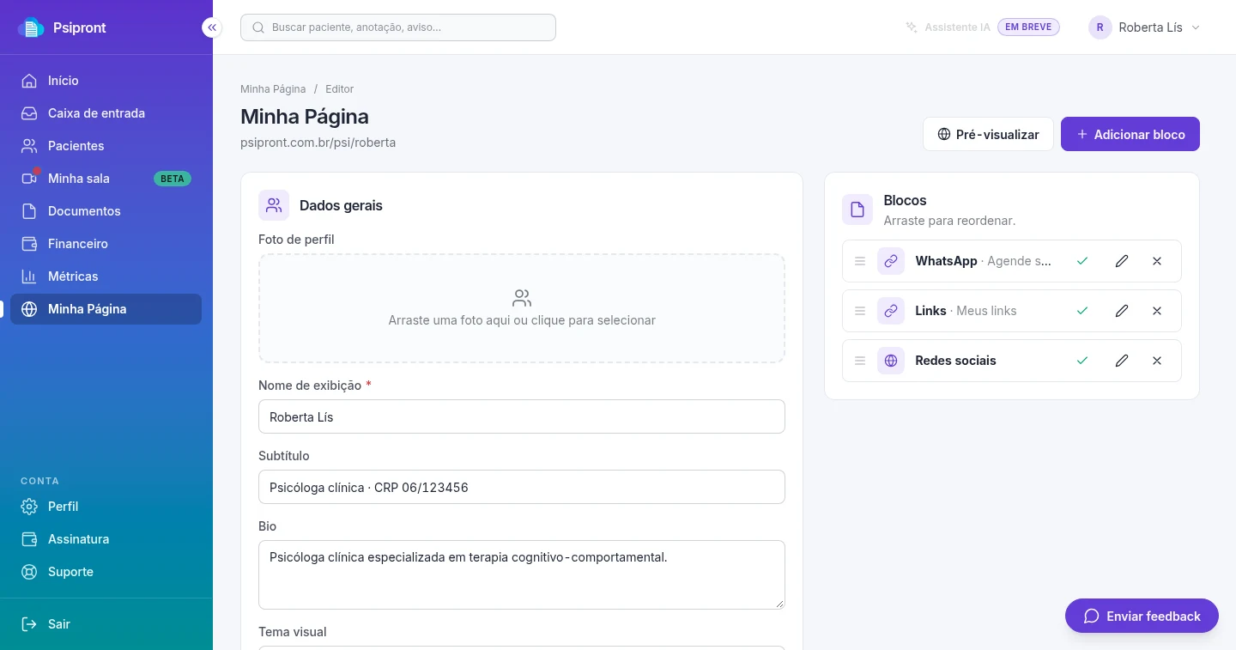Click the Arraste para reordenar hint text
The height and width of the screenshot is (650, 1236).
click(x=949, y=221)
